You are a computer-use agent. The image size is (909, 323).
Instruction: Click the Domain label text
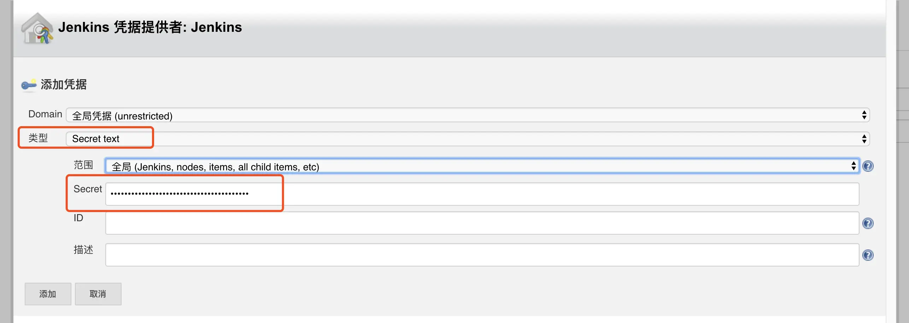[45, 114]
